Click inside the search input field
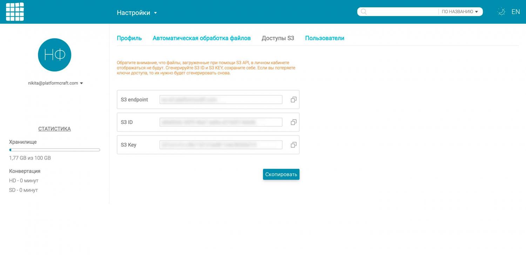The width and height of the screenshot is (526, 260). pyautogui.click(x=402, y=12)
